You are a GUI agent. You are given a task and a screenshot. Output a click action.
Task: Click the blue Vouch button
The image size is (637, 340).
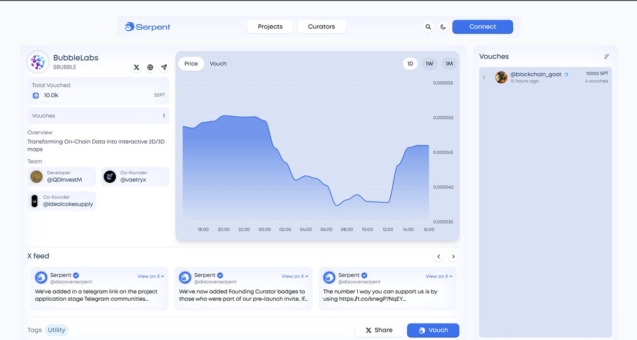point(433,330)
